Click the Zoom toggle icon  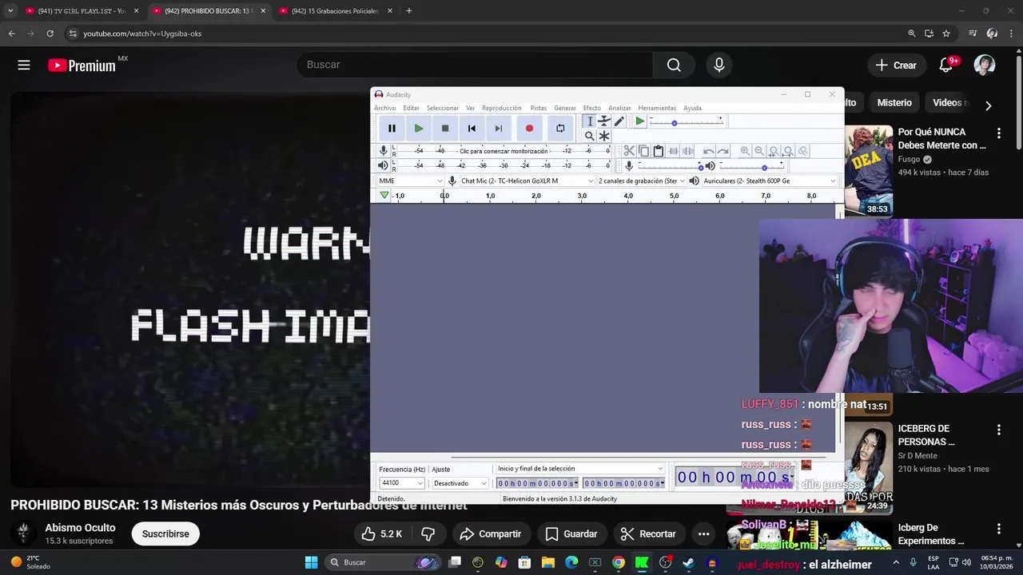802,151
